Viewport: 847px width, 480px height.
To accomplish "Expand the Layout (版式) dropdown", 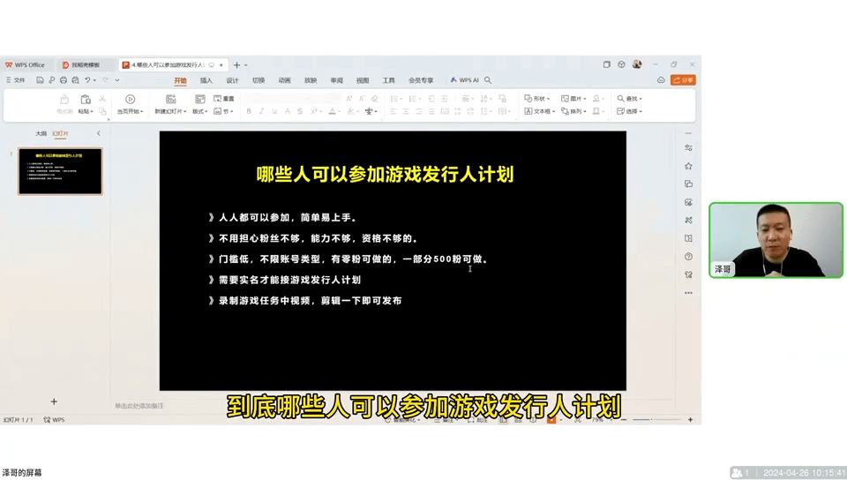I will point(200,112).
